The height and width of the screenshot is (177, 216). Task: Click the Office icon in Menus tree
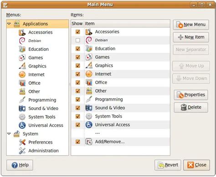point(22,83)
